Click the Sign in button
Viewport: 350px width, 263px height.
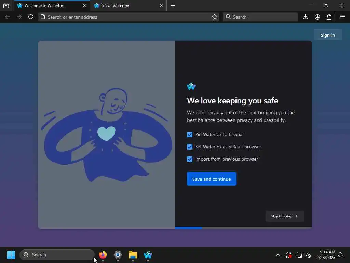tap(328, 35)
